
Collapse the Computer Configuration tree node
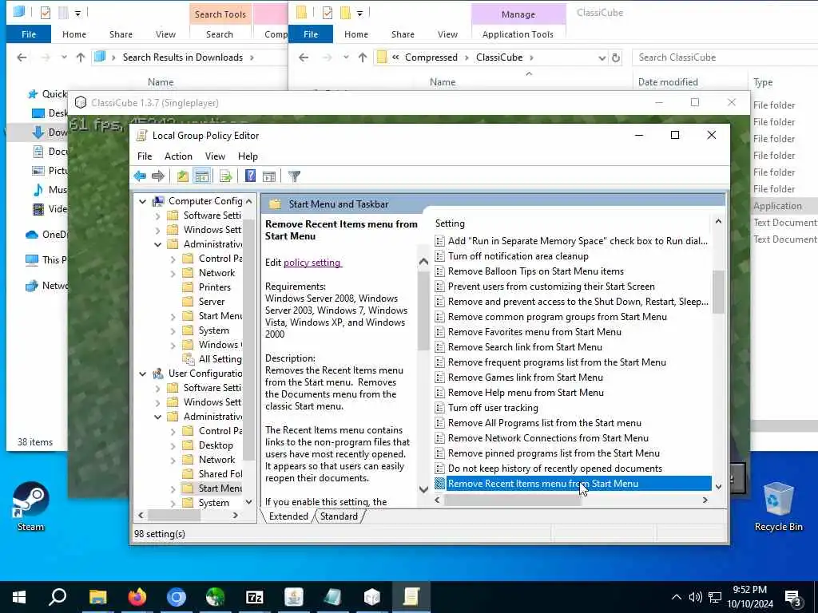tap(142, 201)
